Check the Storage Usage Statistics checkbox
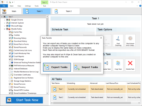This screenshot has width=142, height=106. (10, 81)
